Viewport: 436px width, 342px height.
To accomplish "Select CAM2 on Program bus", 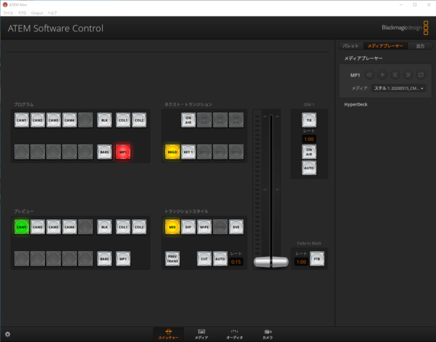I will pyautogui.click(x=37, y=120).
